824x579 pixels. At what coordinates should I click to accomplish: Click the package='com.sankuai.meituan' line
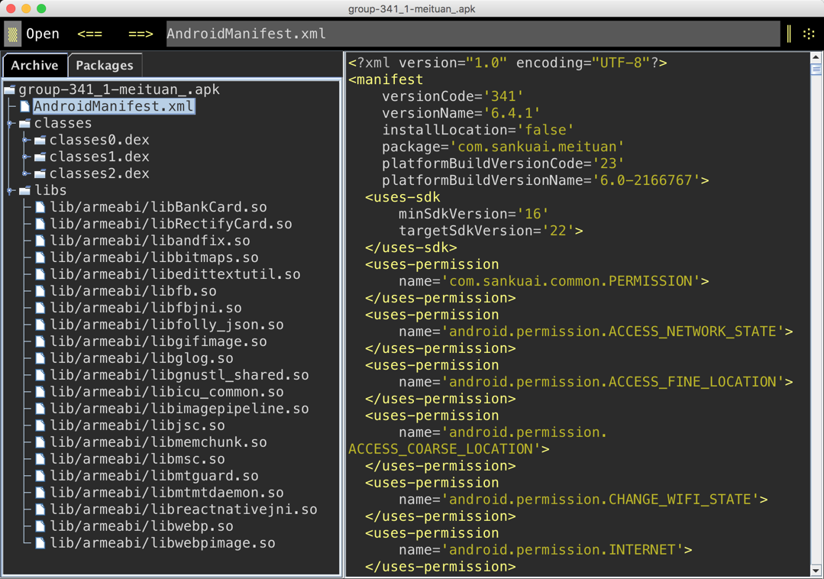tap(502, 147)
